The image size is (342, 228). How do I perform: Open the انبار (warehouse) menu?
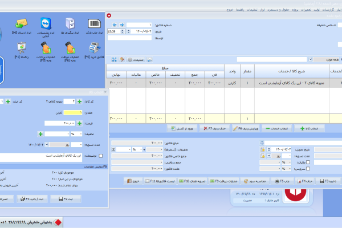(x=339, y=10)
